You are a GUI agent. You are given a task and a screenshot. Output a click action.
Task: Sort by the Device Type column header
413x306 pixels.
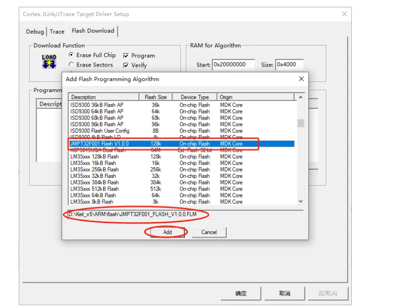195,97
